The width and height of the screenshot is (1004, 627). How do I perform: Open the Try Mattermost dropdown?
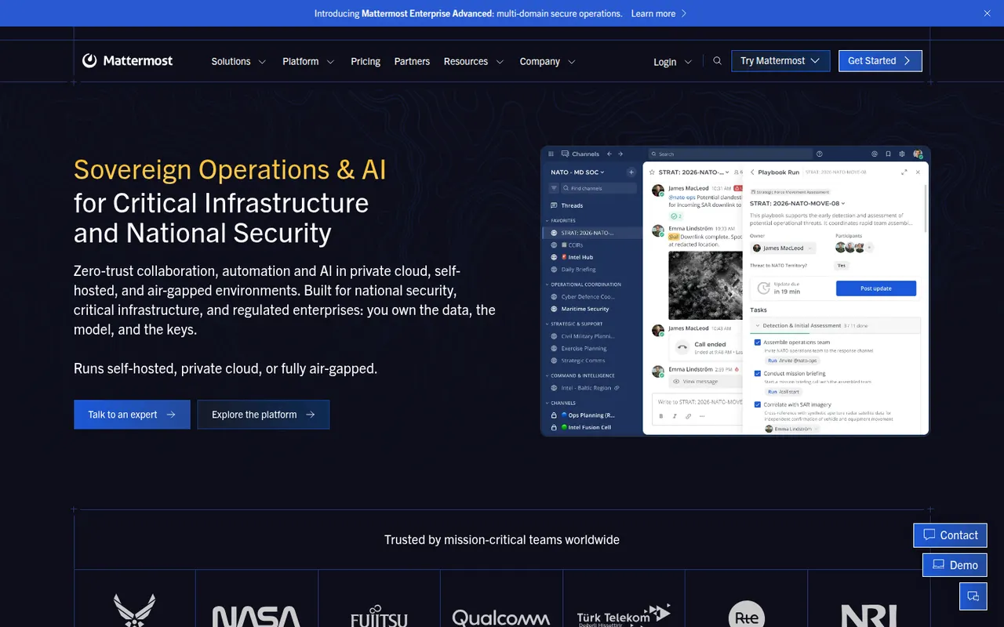click(x=780, y=61)
